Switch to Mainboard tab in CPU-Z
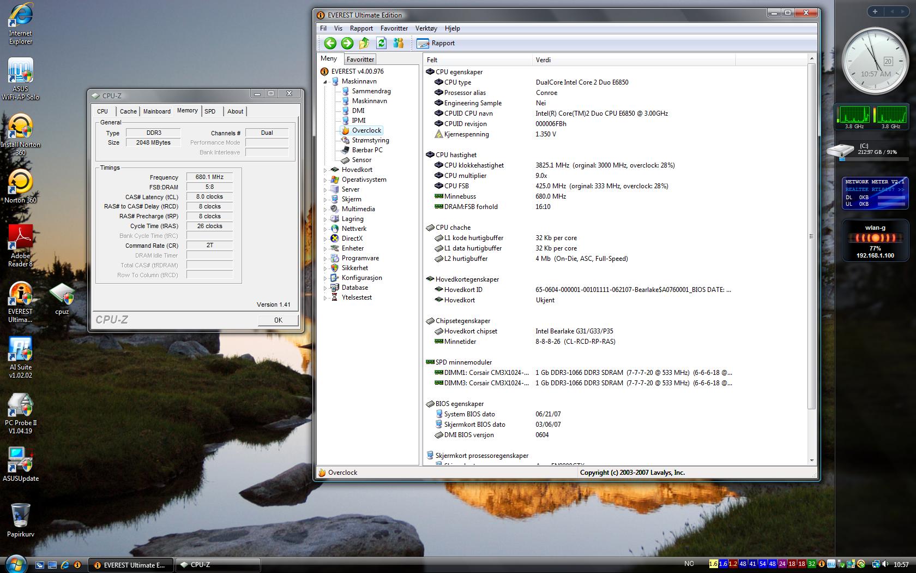 pyautogui.click(x=157, y=111)
